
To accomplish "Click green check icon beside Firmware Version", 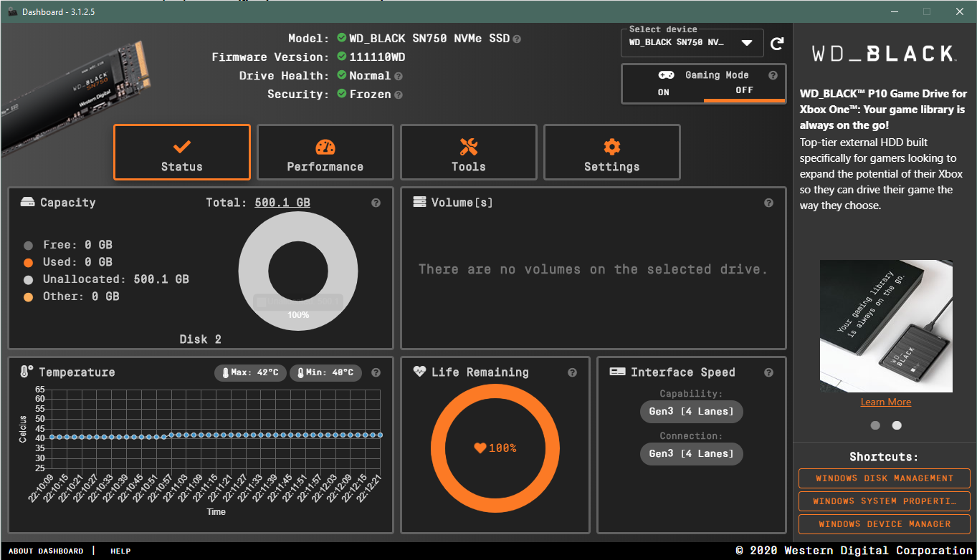I will pos(342,57).
